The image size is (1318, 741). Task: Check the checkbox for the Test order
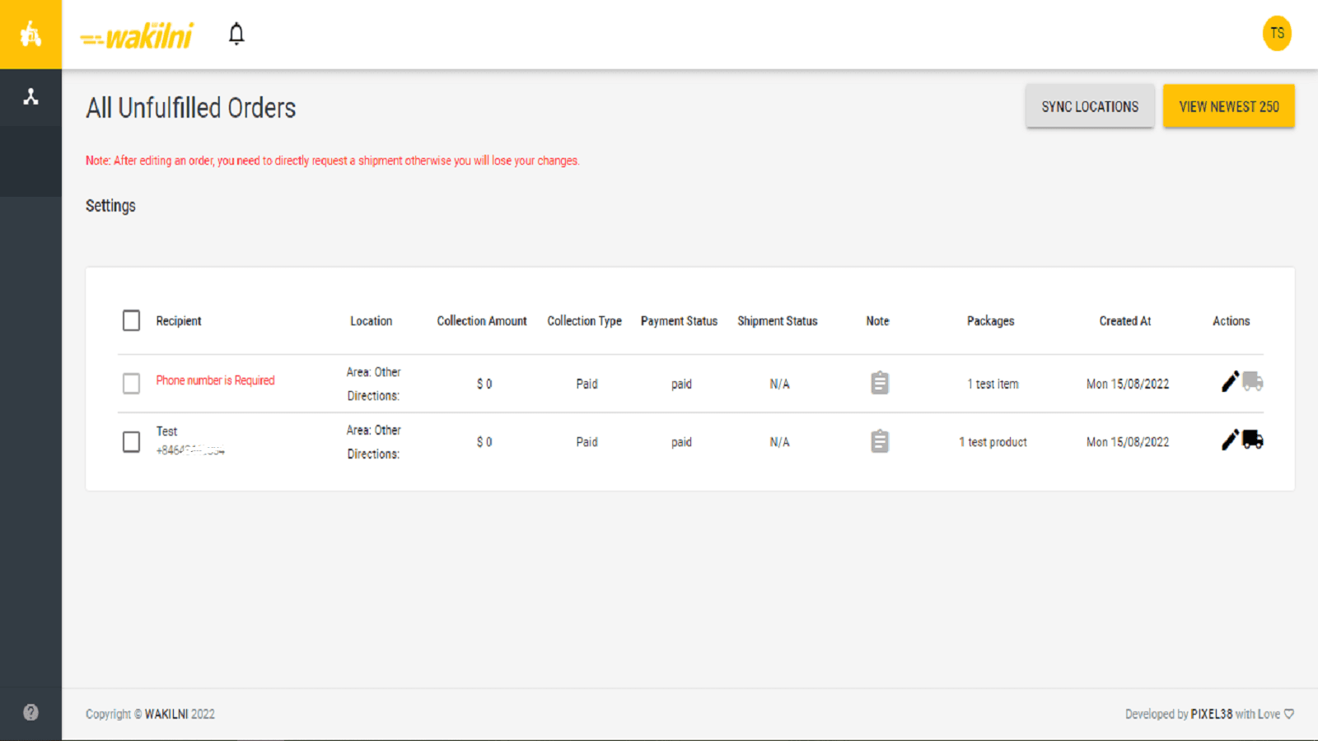[131, 441]
